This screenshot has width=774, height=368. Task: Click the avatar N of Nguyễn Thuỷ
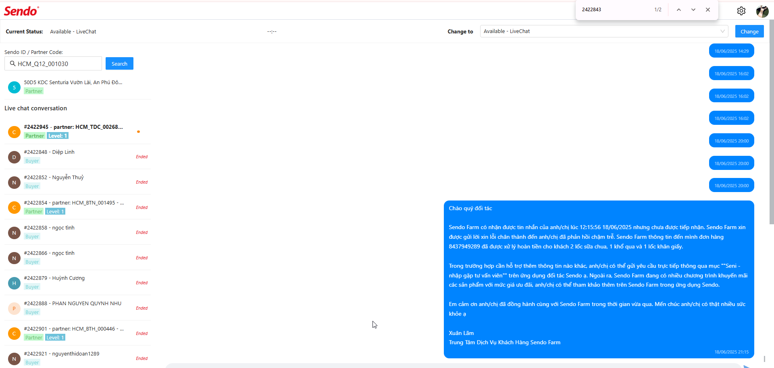pyautogui.click(x=14, y=182)
